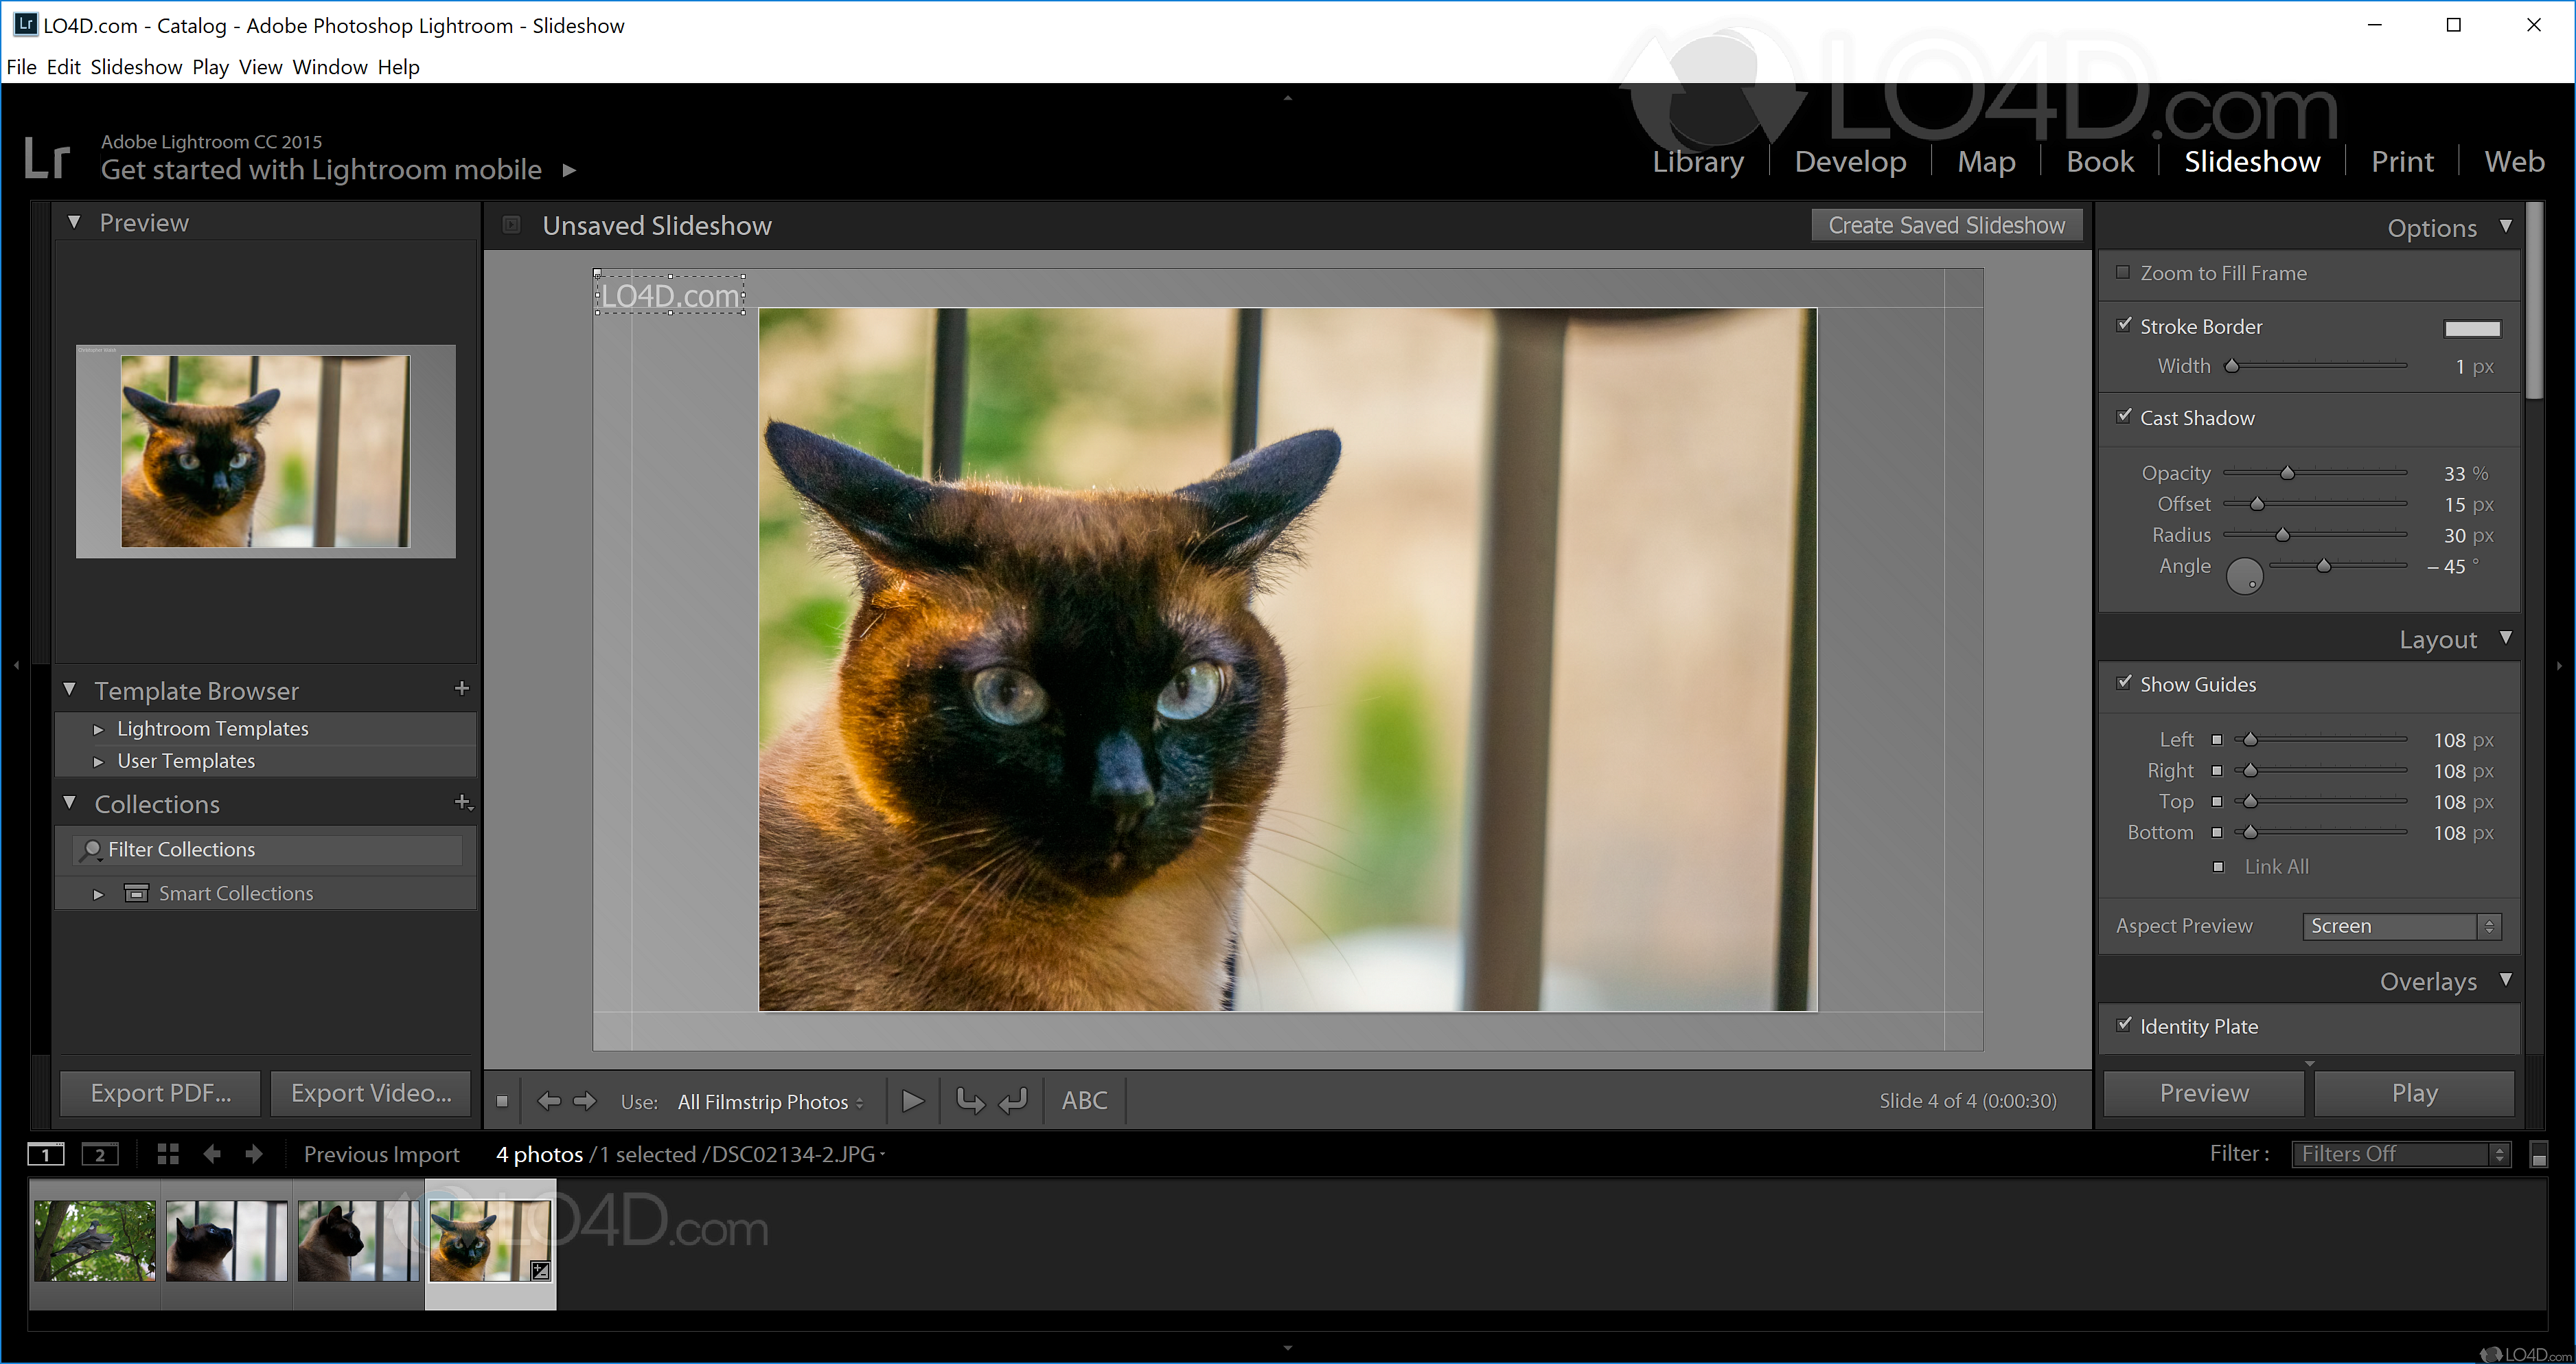Switch to the Develop module
Image resolution: width=2576 pixels, height=1364 pixels.
pos(1850,162)
